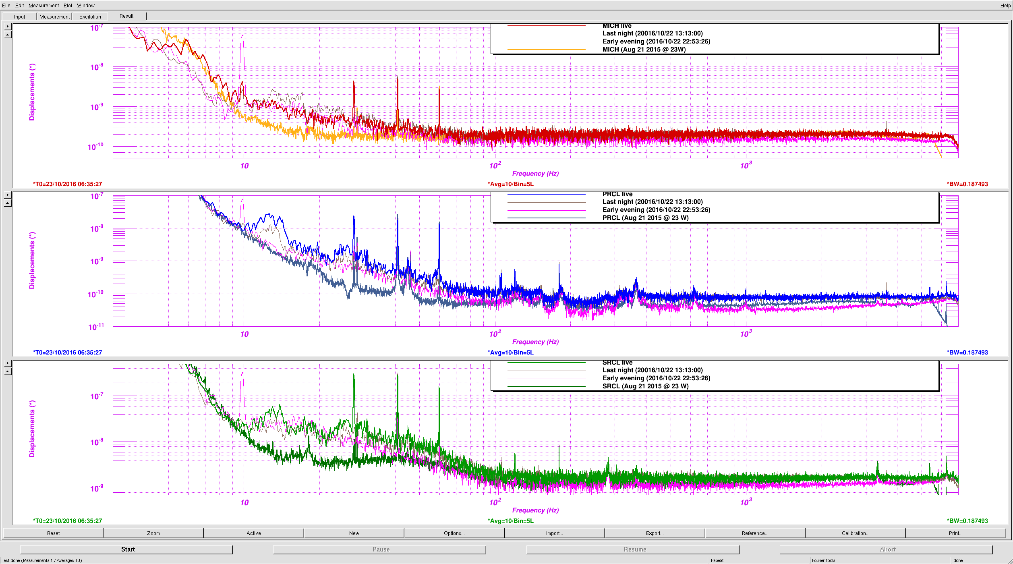Click 'SRCL (Aug 21 2015 @ 23 W)' legend entry
The image size is (1013, 564).
click(x=645, y=386)
